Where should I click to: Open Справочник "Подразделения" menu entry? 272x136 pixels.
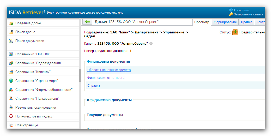click(x=43, y=63)
